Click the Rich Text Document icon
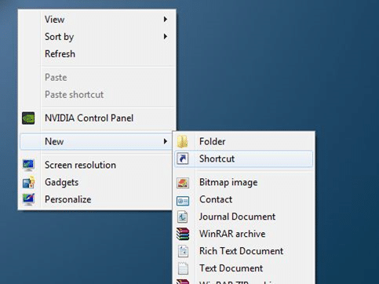This screenshot has width=379, height=284. click(183, 251)
